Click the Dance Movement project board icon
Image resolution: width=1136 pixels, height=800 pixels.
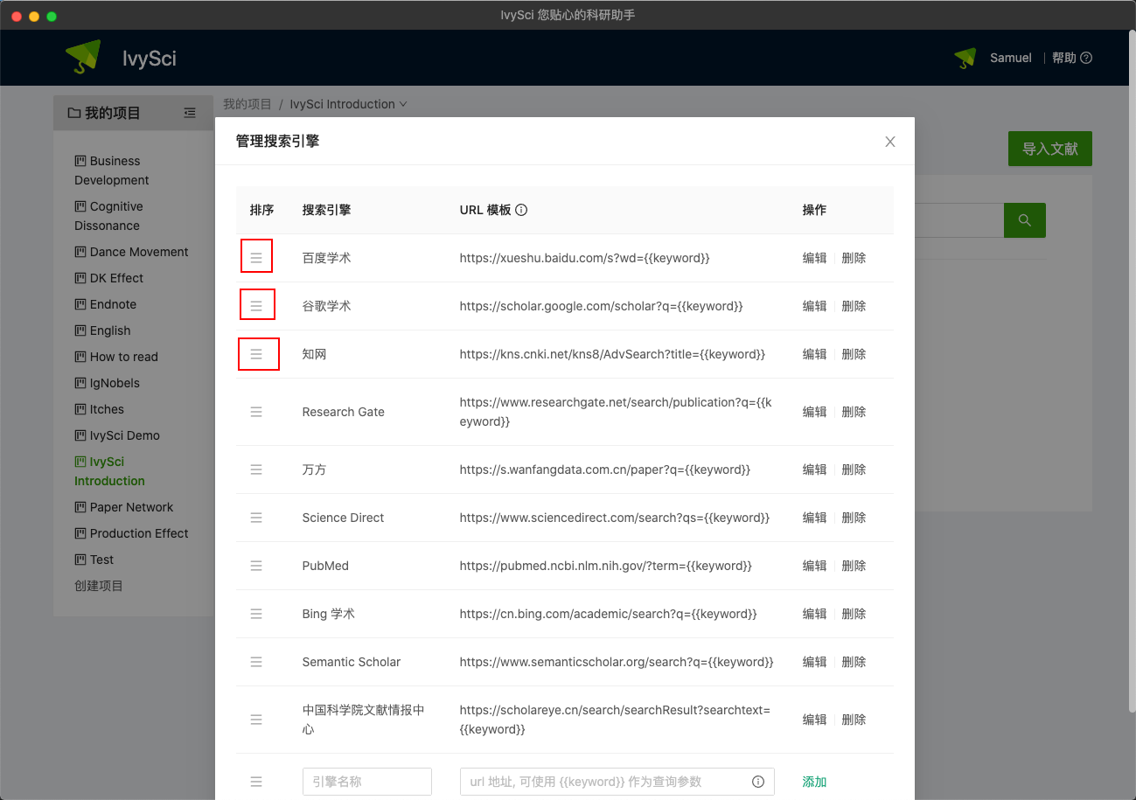click(80, 252)
